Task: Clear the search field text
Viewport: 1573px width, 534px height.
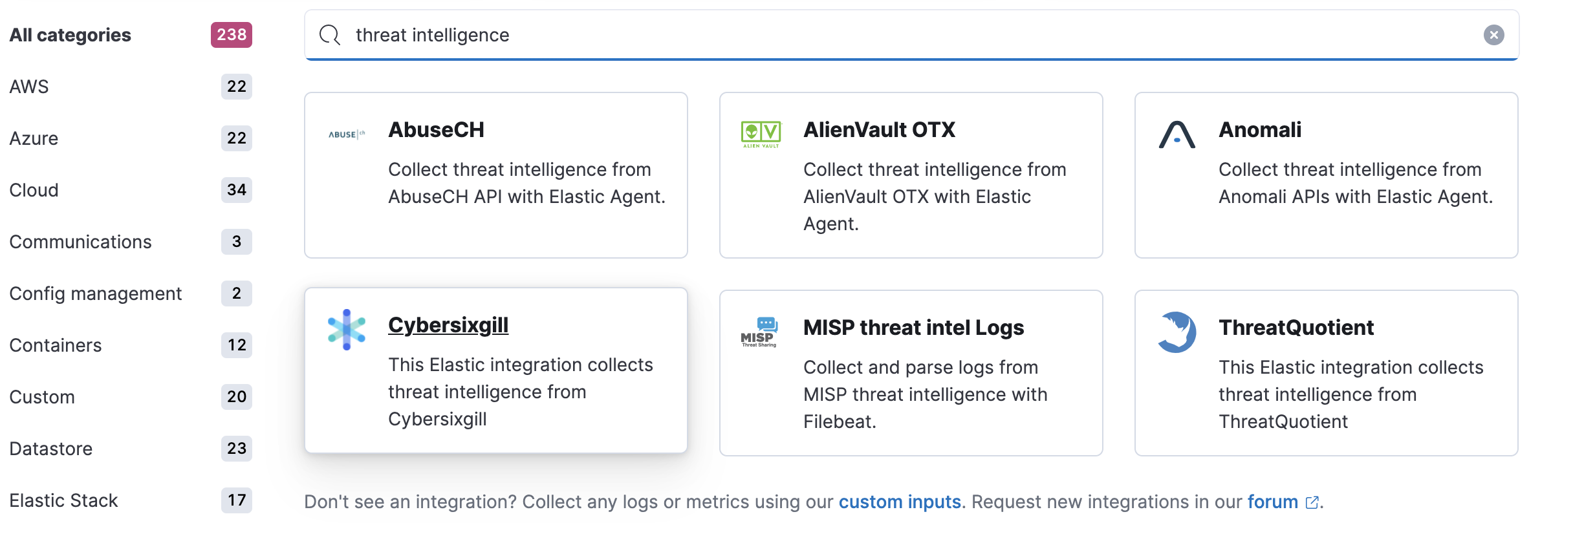Action: tap(1493, 35)
